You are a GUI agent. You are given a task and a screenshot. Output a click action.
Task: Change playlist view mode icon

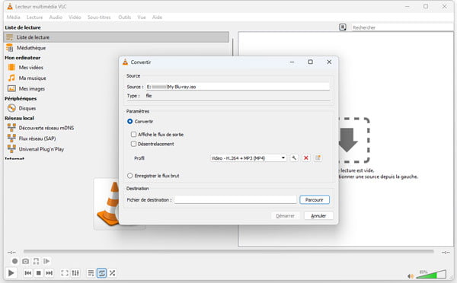[343, 27]
